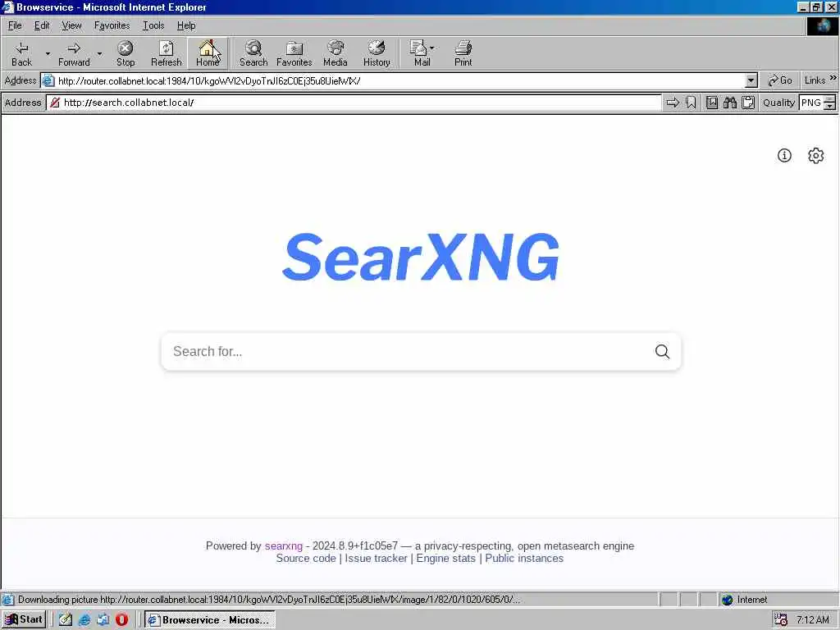Open the Forward history dropdown arrow
This screenshot has height=630, width=840.
coord(99,53)
